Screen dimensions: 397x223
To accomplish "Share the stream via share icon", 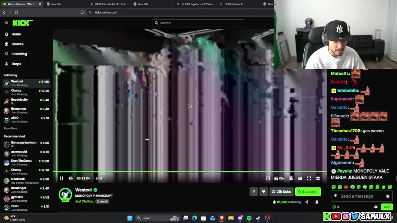I will point(307,202).
